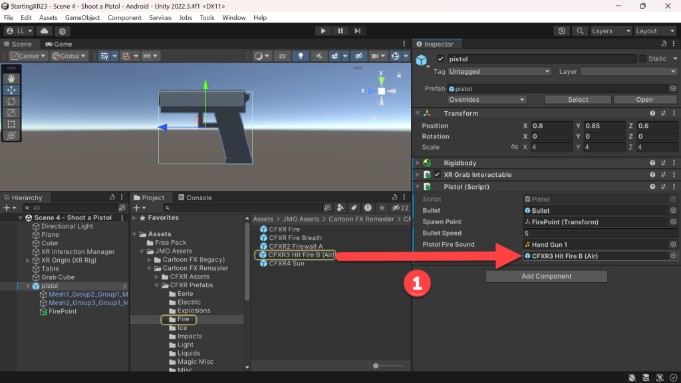Toggle 2D view mode
Screen dimensions: 681x383
[282, 56]
